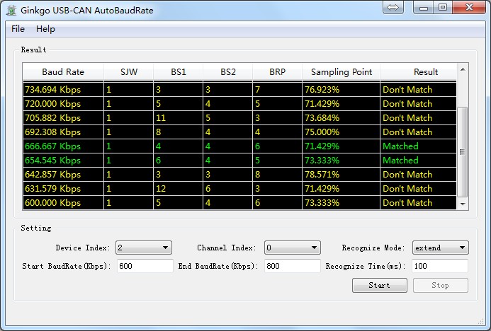The image size is (491, 331).
Task: Open the Device Index dropdown
Action: tap(144, 248)
